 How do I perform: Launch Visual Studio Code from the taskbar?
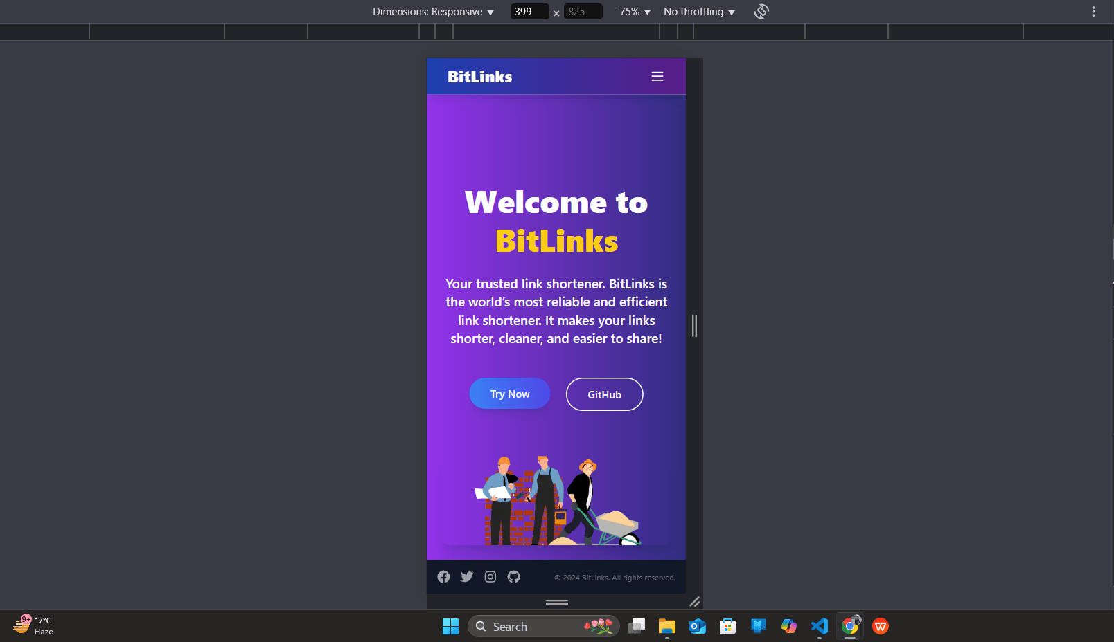(819, 626)
